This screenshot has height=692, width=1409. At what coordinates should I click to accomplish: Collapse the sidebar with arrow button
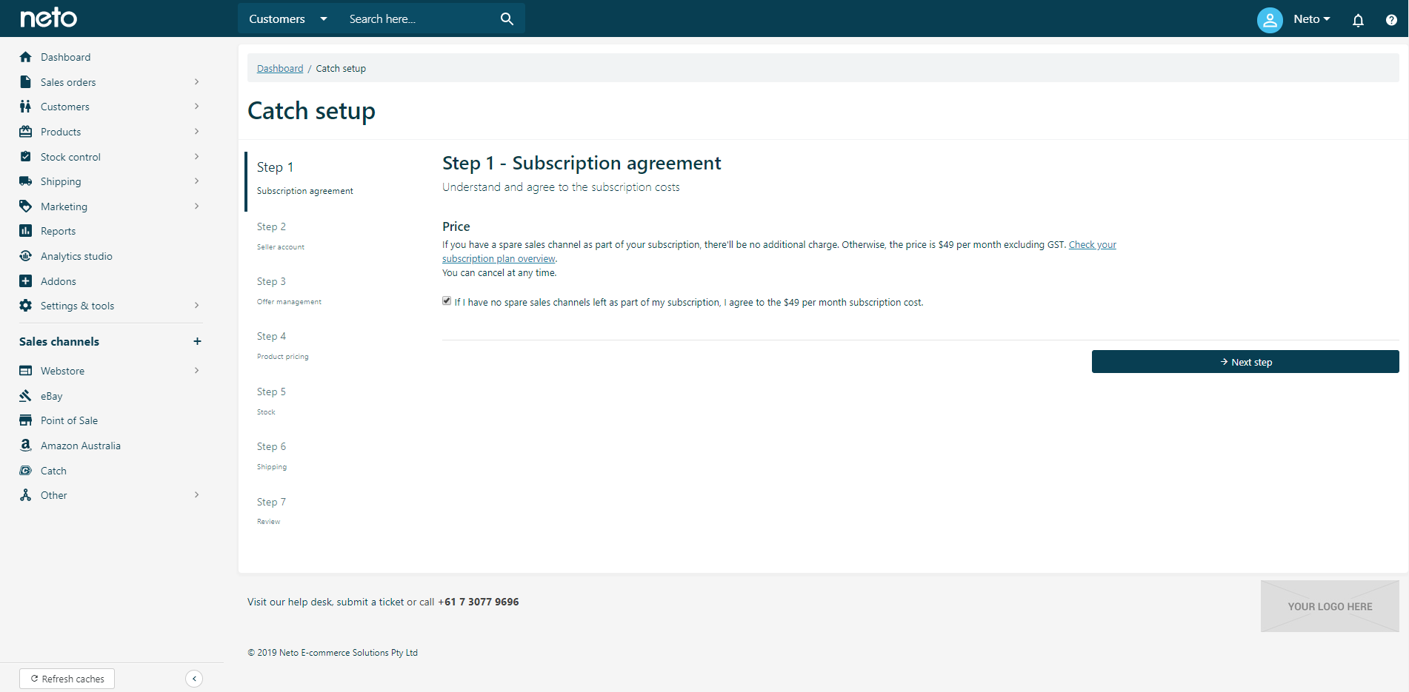pos(194,679)
